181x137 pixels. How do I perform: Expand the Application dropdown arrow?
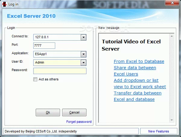(x=84, y=54)
